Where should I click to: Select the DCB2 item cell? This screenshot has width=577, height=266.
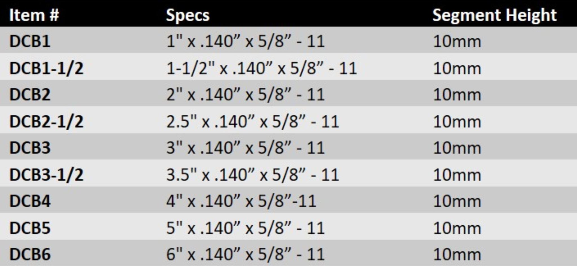coord(30,94)
